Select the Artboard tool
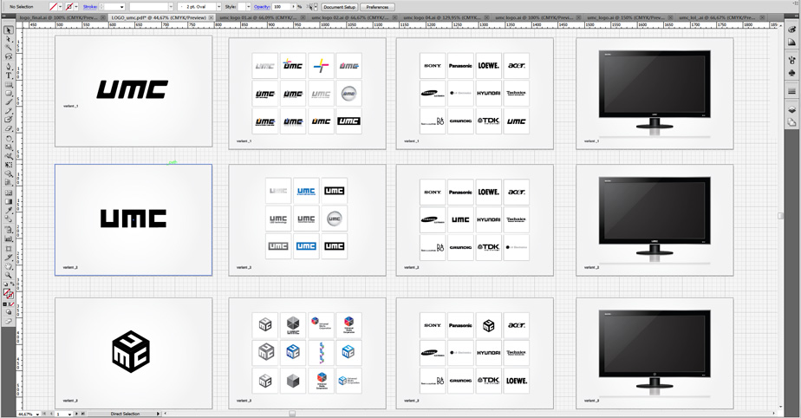Image resolution: width=801 pixels, height=418 pixels. coord(9,248)
